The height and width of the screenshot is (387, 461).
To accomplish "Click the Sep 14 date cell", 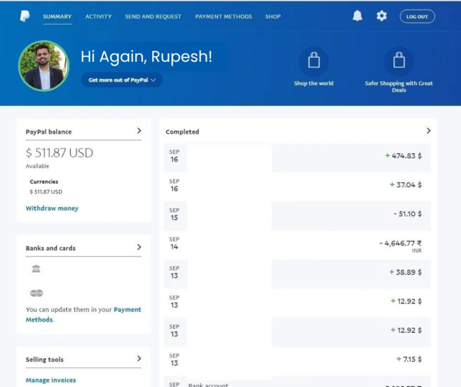I will click(174, 244).
